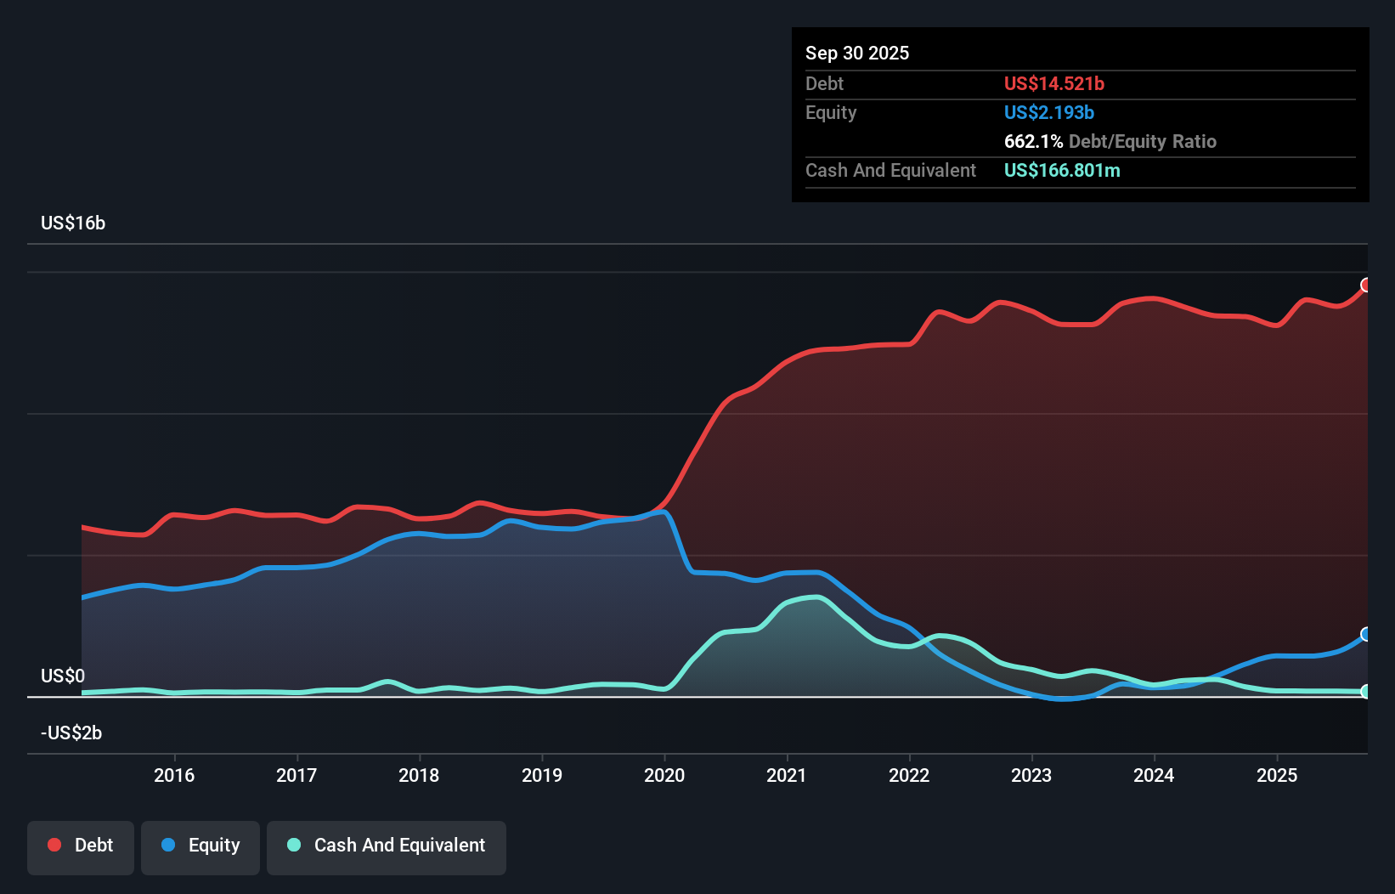Click the Sep 30 2025 tooltip date
The image size is (1395, 894).
(x=857, y=54)
